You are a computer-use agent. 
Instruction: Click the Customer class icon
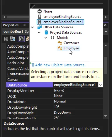pyautogui.click(x=60, y=43)
